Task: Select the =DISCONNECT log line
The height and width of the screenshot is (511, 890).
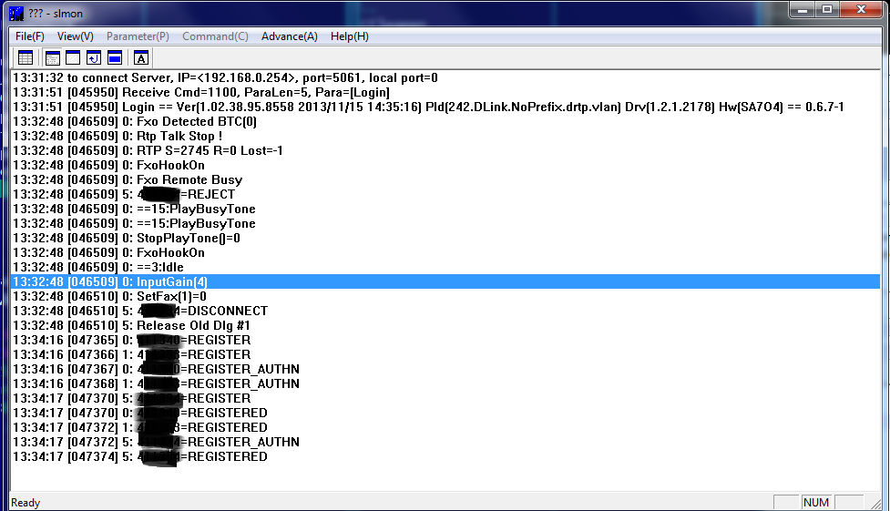Action: click(x=445, y=311)
